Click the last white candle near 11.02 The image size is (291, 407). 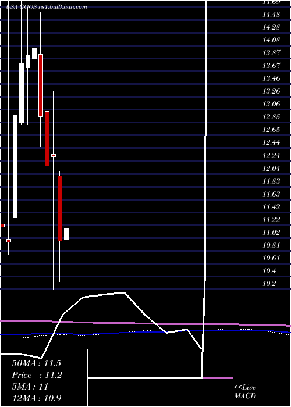[66, 234]
